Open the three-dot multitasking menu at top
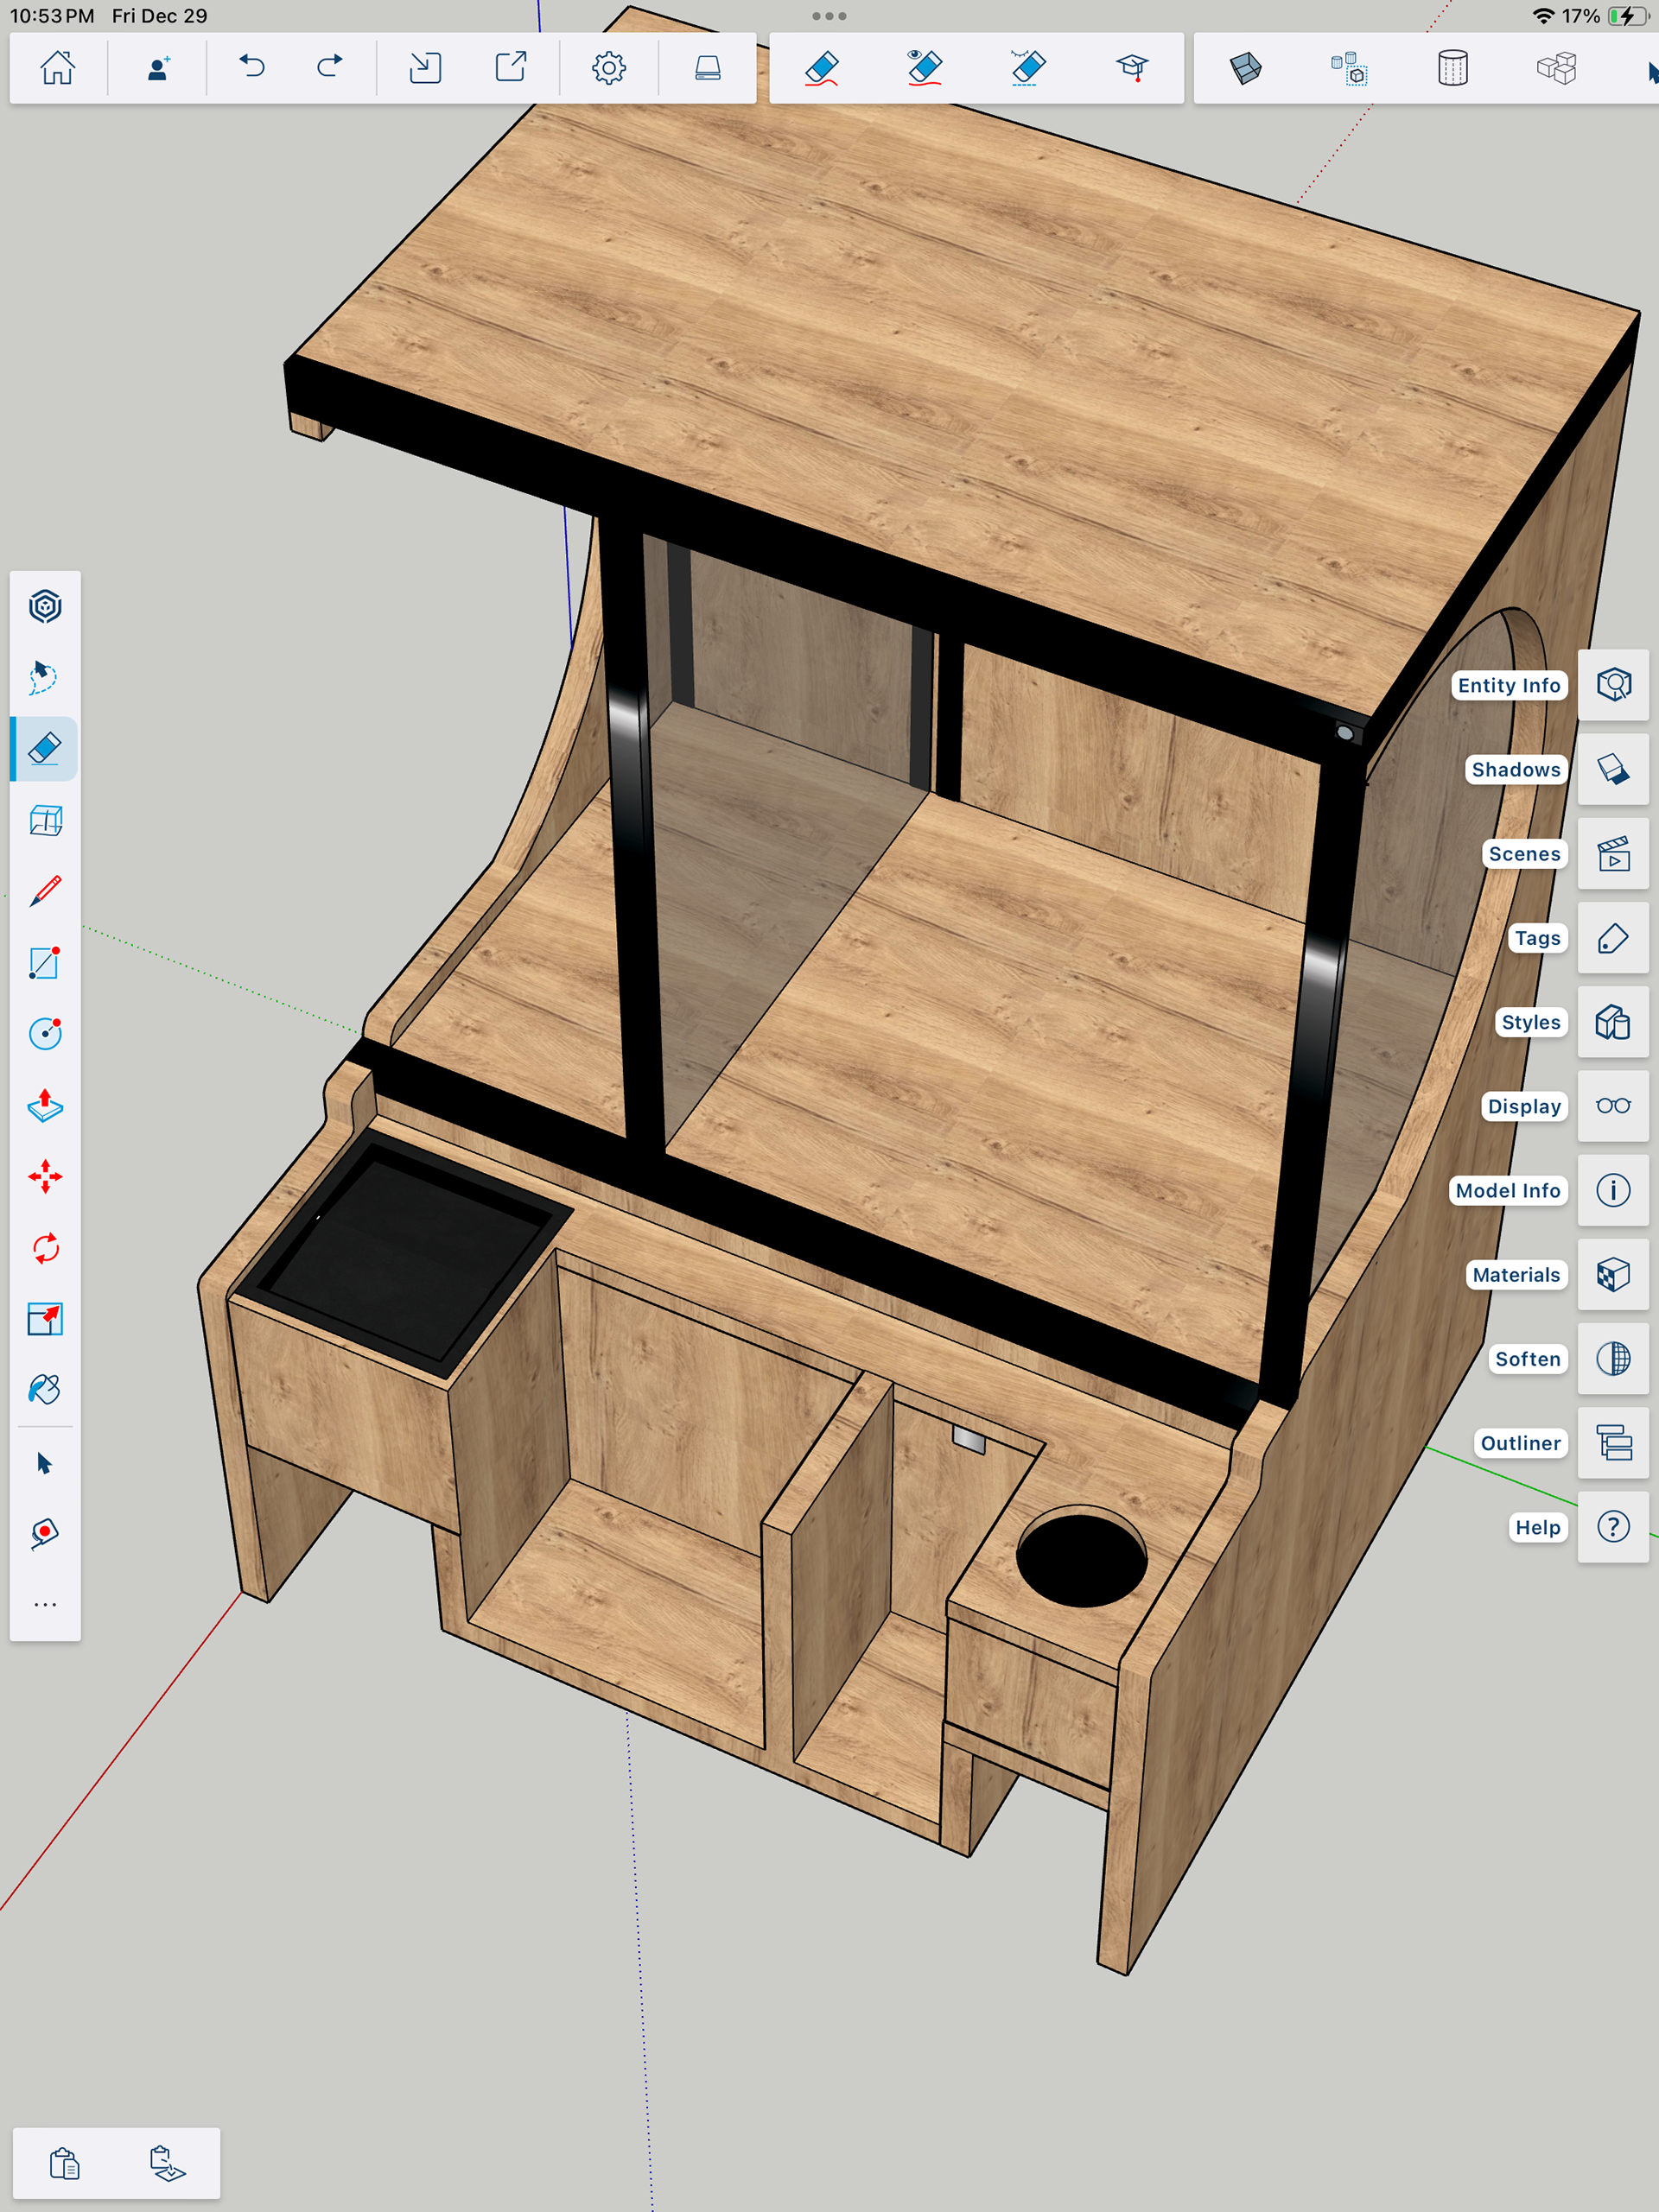 coord(829,16)
